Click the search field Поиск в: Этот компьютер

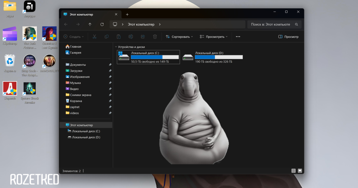coord(271,24)
